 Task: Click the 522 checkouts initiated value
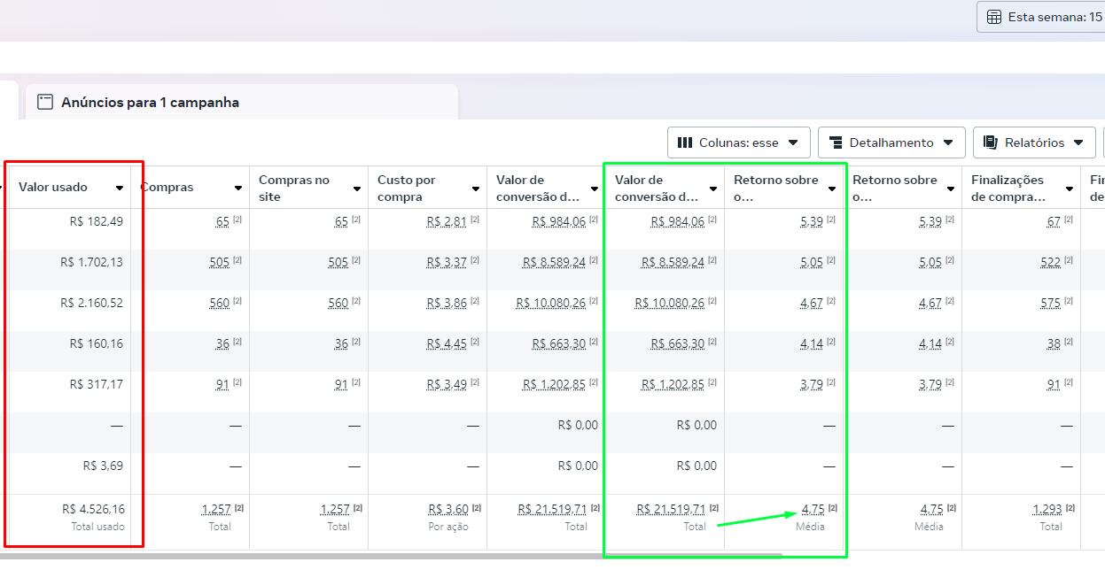[x=1050, y=262]
